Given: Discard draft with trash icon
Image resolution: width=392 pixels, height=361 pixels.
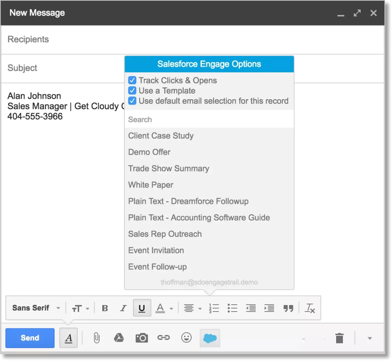Looking at the screenshot, I should [340, 338].
